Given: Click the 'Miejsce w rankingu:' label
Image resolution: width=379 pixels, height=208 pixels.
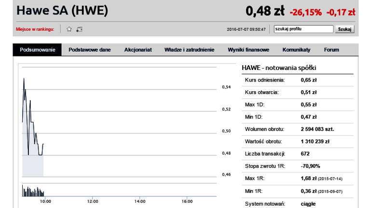Looking at the screenshot, I should (35, 29).
